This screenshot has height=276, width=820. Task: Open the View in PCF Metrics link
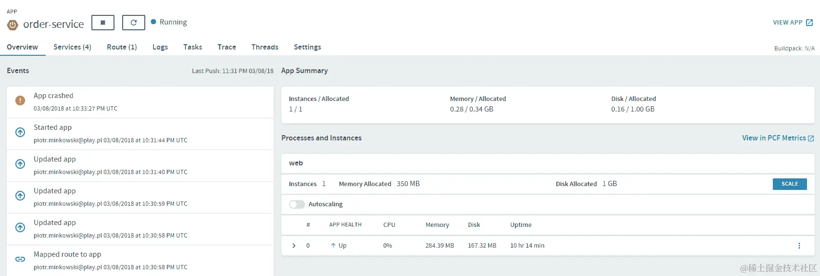point(774,138)
